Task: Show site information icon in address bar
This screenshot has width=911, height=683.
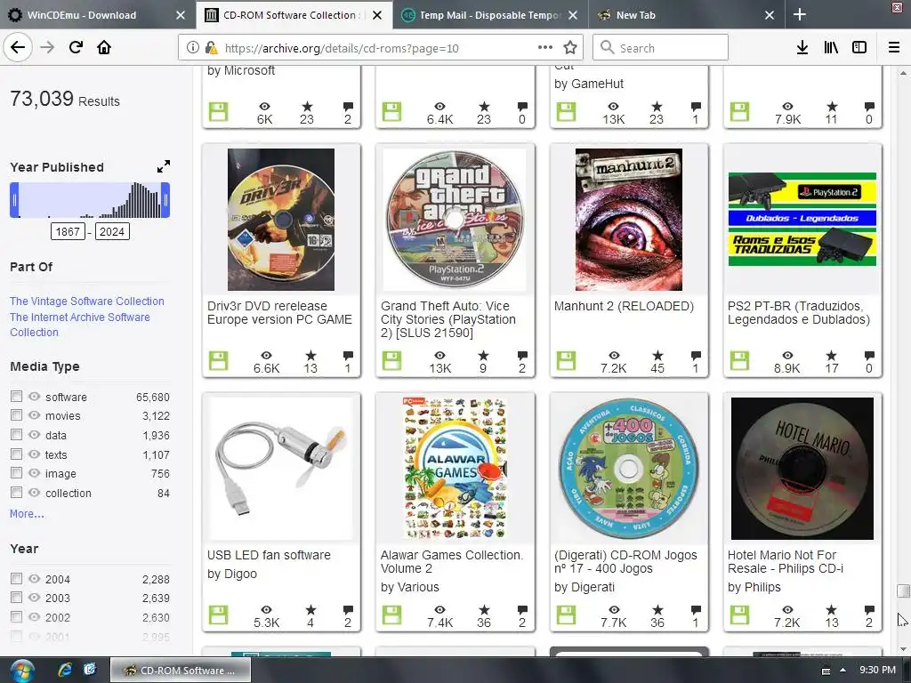Action: (x=192, y=48)
